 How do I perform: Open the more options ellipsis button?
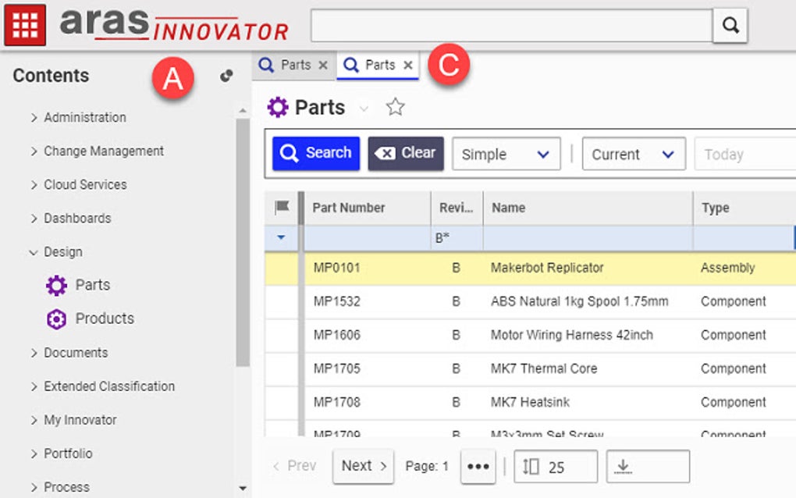click(x=478, y=466)
